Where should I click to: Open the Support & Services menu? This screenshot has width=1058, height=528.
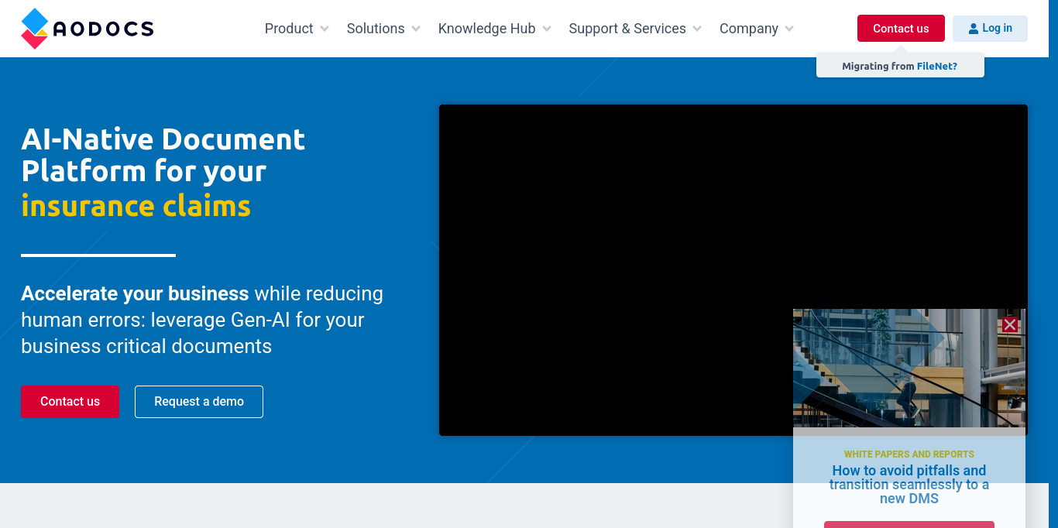tap(627, 29)
